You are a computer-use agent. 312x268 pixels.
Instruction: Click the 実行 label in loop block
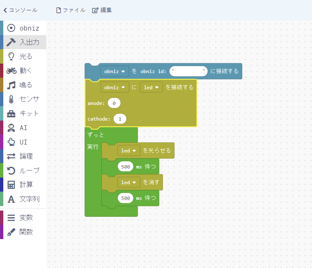click(93, 147)
